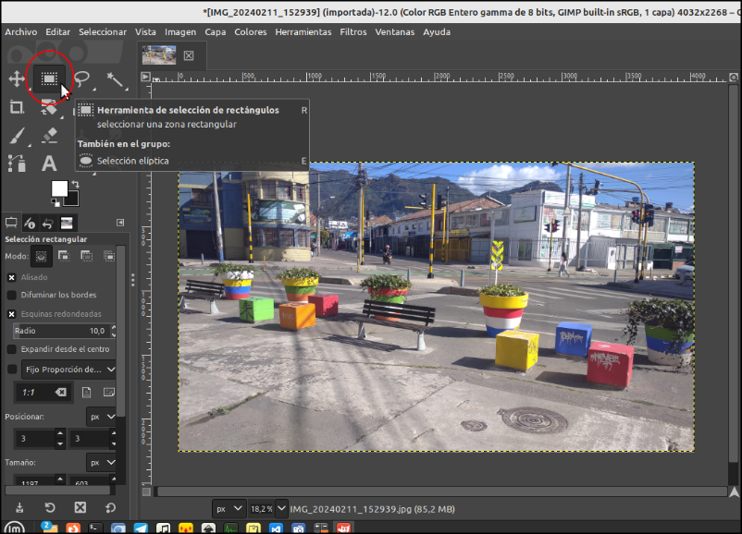This screenshot has height=534, width=742.
Task: Open the dock tab configuration menu
Action: pos(120,222)
